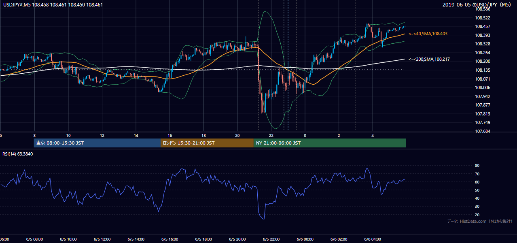The width and height of the screenshot is (517, 243).
Task: Click the 108.522 price axis label
Action: coord(483,18)
